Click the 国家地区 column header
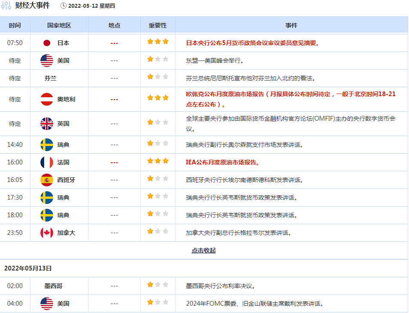Viewport: 409px width, 313px height. click(59, 25)
